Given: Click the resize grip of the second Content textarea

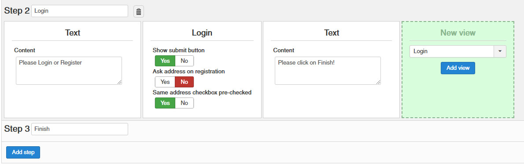Looking at the screenshot, I should coord(378,82).
